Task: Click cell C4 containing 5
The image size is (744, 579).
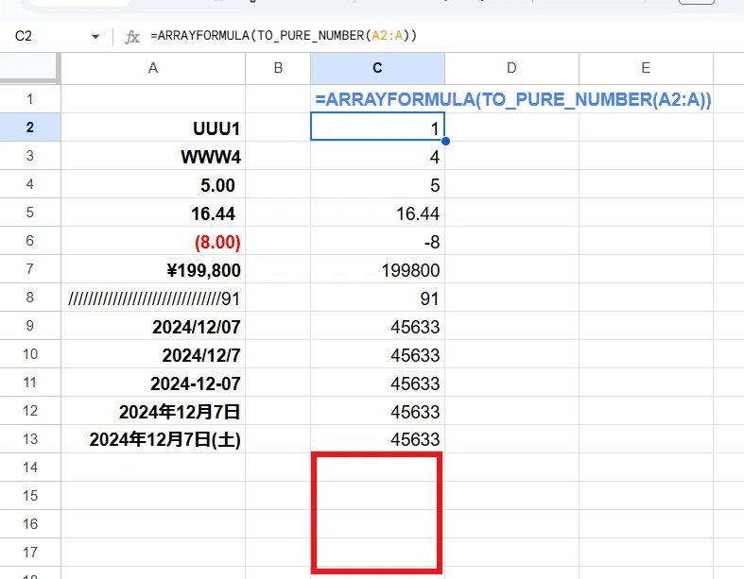Action: pos(378,184)
